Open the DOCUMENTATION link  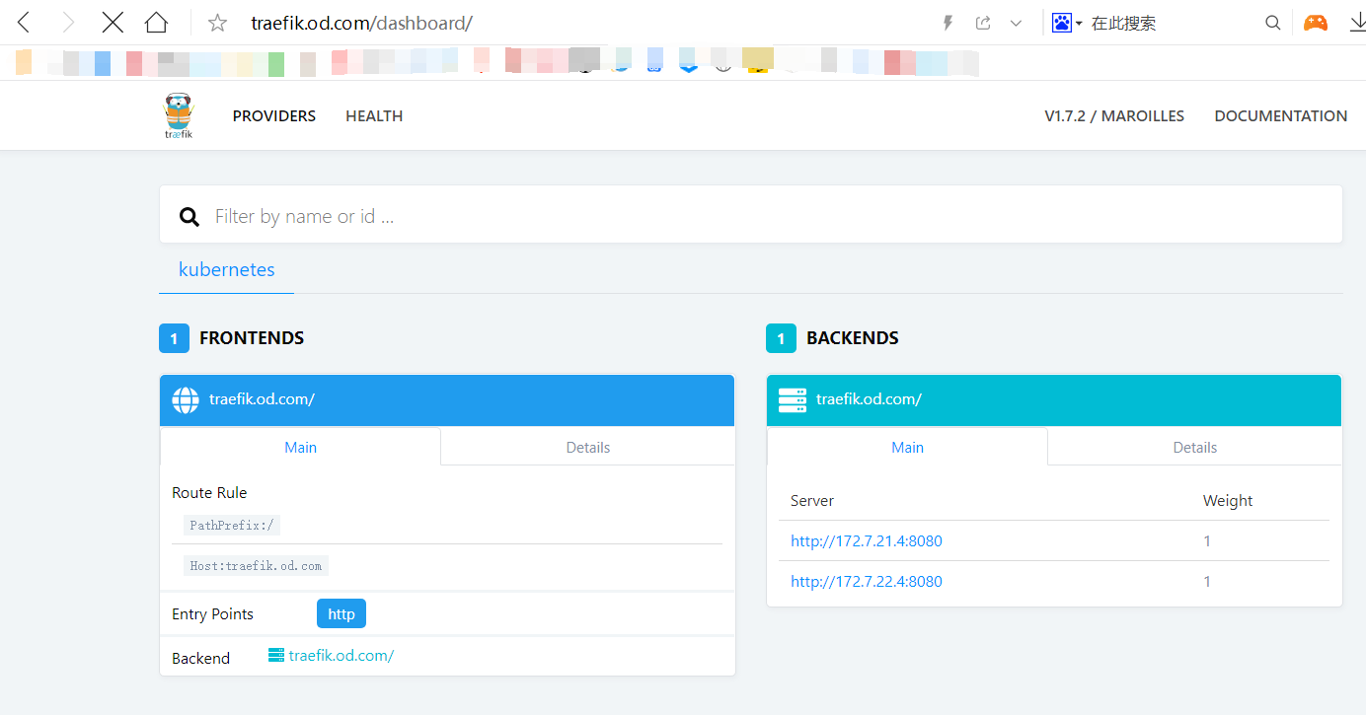(1280, 116)
